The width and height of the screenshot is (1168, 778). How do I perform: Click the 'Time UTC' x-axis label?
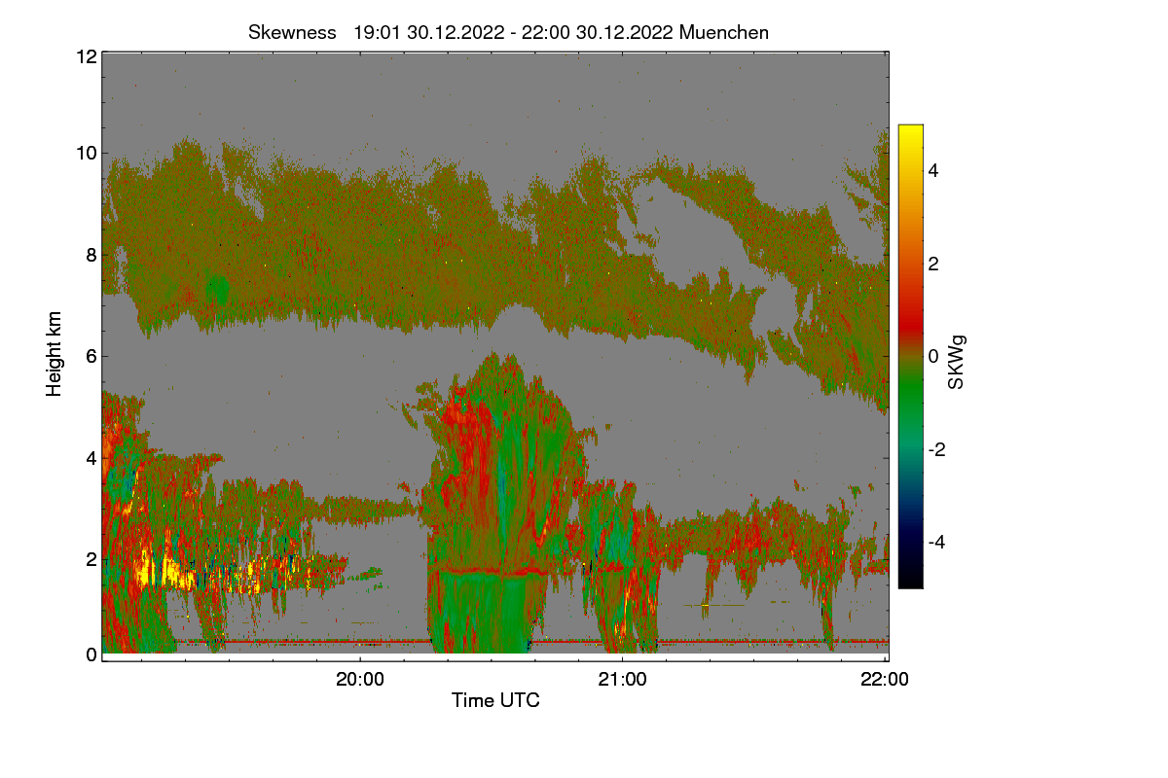pos(495,700)
